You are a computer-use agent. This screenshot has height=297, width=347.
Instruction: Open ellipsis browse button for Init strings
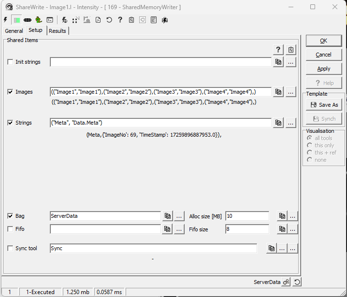point(291,62)
